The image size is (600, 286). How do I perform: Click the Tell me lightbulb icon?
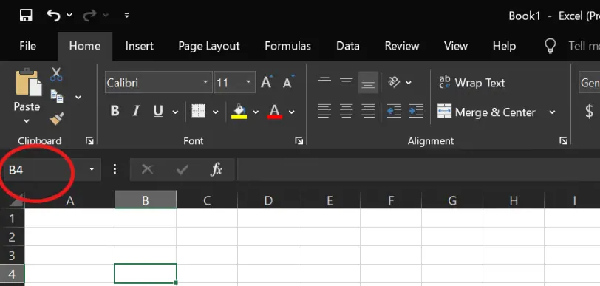[x=550, y=46]
